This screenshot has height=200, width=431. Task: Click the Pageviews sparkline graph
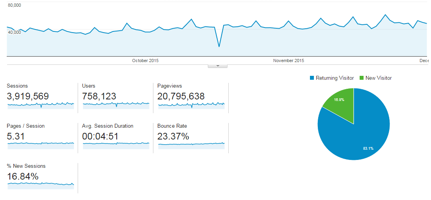(191, 105)
